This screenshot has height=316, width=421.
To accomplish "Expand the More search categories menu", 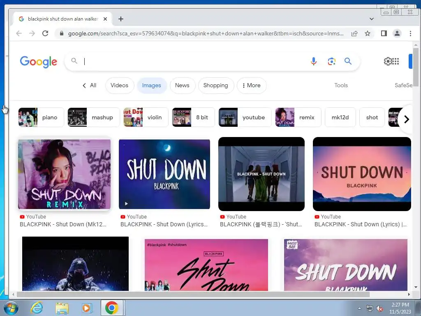I will pyautogui.click(x=252, y=86).
